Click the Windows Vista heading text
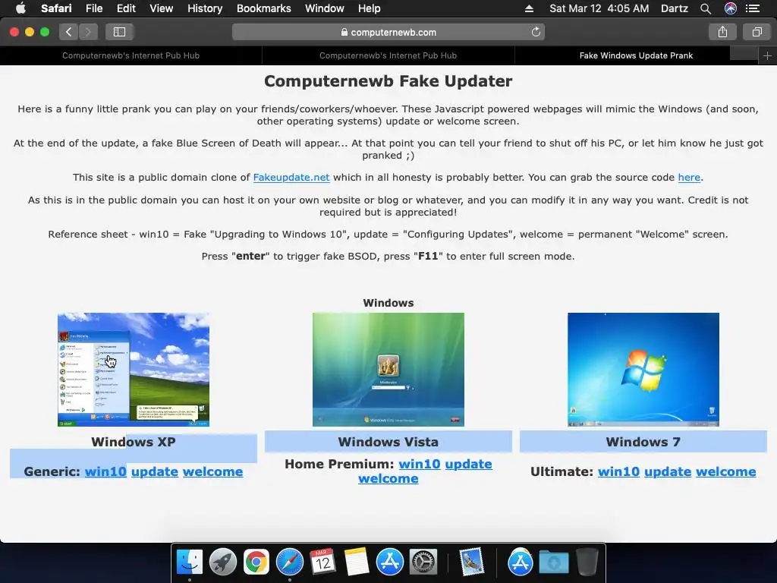The width and height of the screenshot is (777, 583). pos(388,442)
